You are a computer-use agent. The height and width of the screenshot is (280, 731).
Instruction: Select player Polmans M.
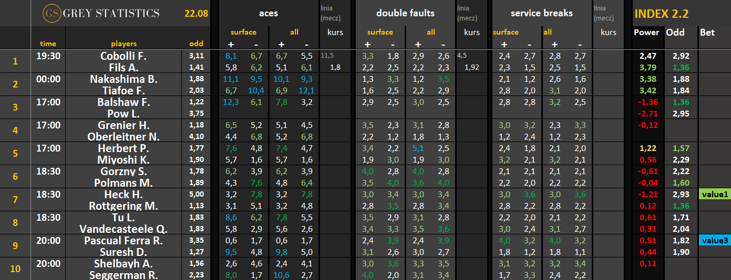point(123,182)
